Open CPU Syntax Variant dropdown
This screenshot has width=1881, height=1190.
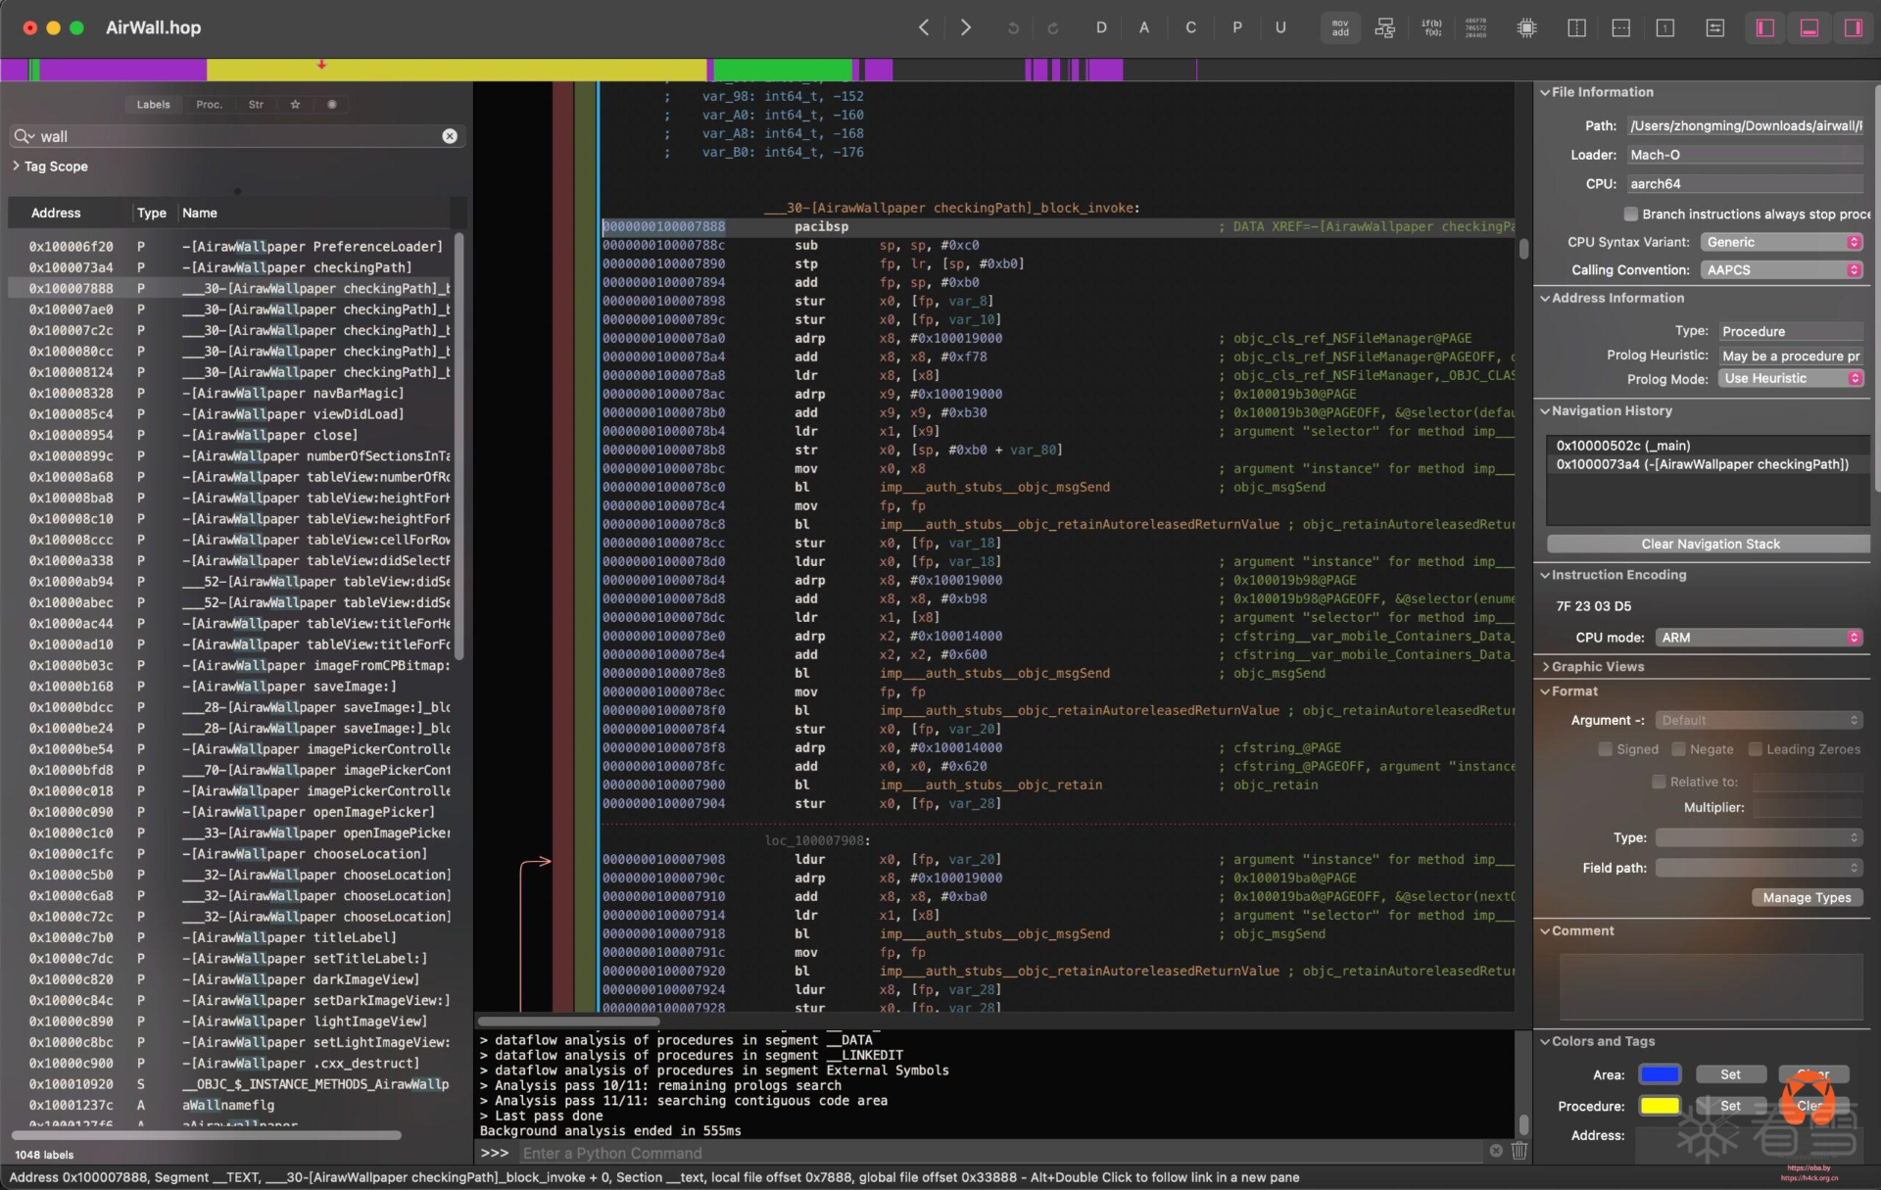[x=1781, y=242]
